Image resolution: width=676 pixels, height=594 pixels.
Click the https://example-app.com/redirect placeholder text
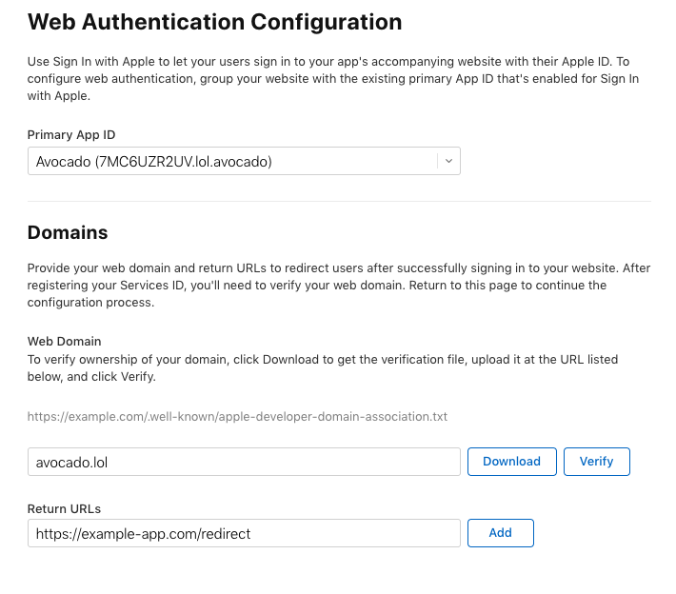tap(144, 534)
